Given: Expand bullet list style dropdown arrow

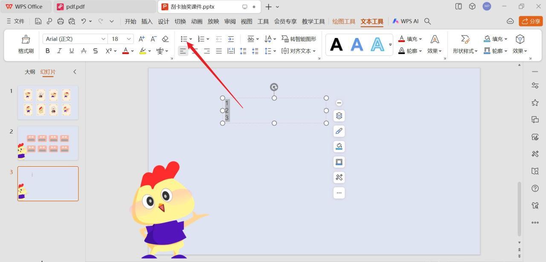Looking at the screenshot, I should coord(191,39).
